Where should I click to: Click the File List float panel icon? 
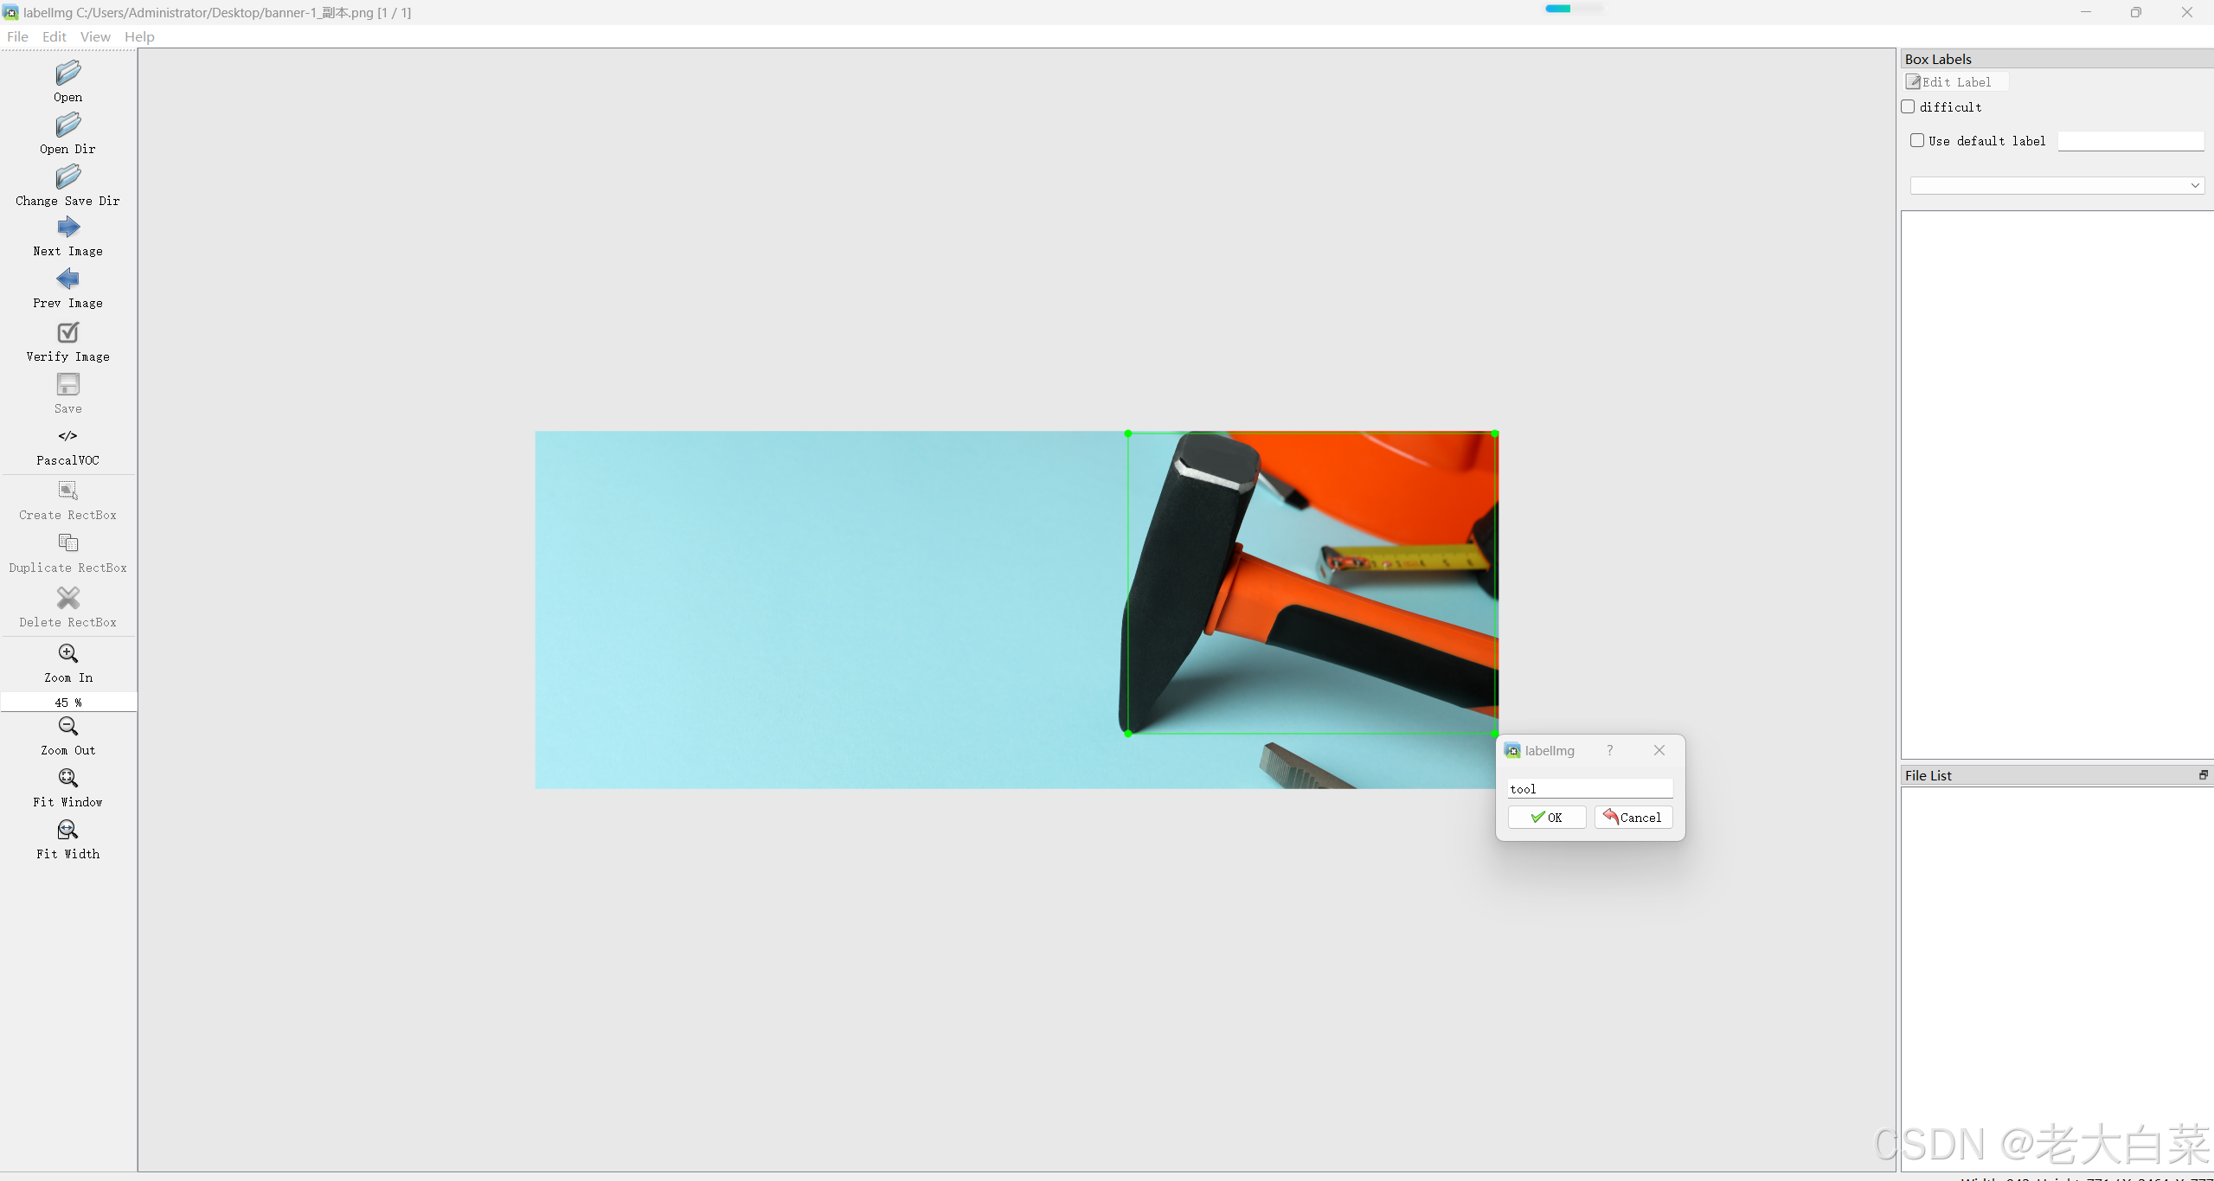(x=2204, y=775)
